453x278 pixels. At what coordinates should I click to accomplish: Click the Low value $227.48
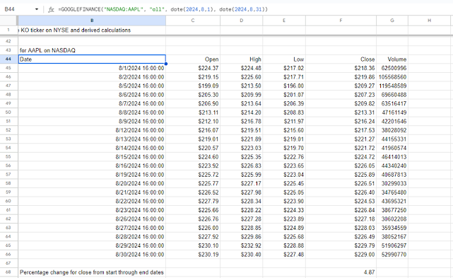pyautogui.click(x=284, y=255)
